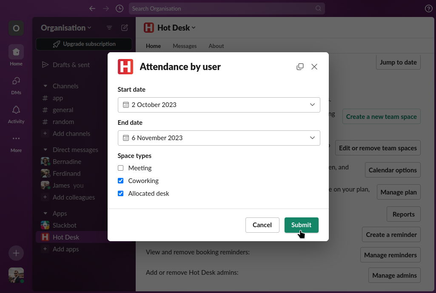Screen dimensions: 436x293
Task: Open direct message with Bernadine
Action: pyautogui.click(x=67, y=161)
